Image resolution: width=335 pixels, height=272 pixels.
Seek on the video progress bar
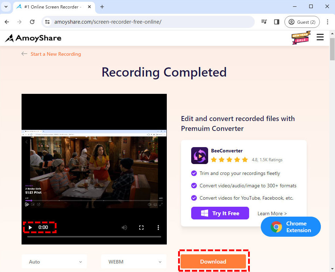(94, 237)
